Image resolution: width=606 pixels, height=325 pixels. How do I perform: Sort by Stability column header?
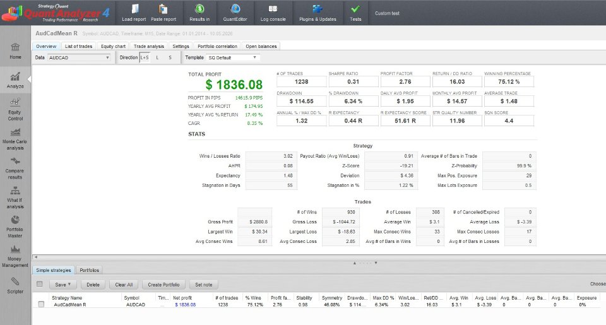304,298
